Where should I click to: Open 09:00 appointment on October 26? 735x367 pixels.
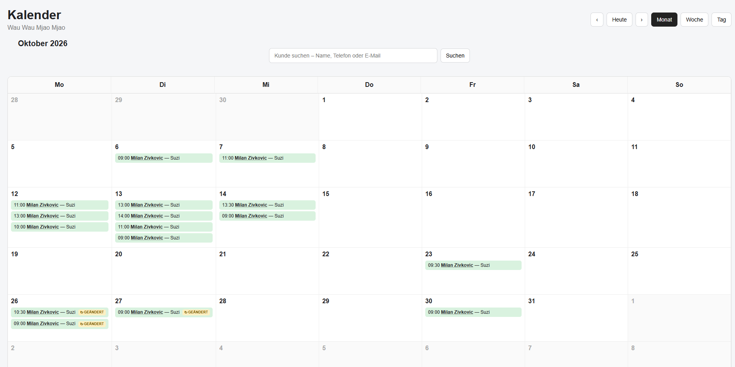pos(60,324)
